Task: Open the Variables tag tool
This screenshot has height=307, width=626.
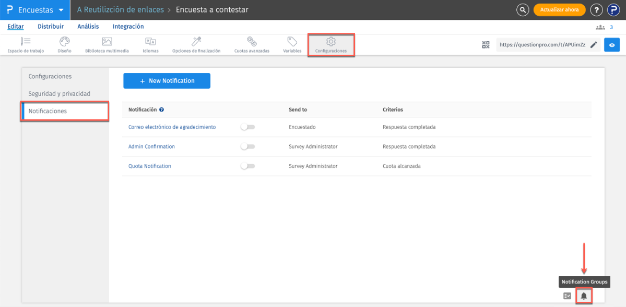Action: (292, 45)
